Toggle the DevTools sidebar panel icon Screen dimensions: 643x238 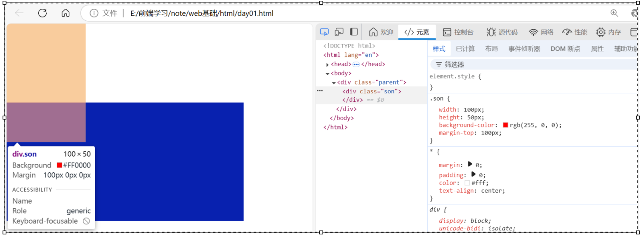[x=354, y=32]
